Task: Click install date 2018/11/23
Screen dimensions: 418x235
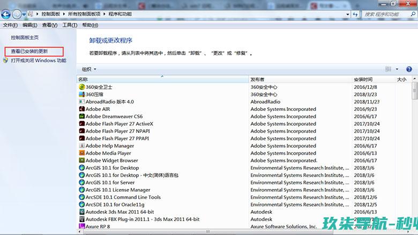Action: click(367, 102)
